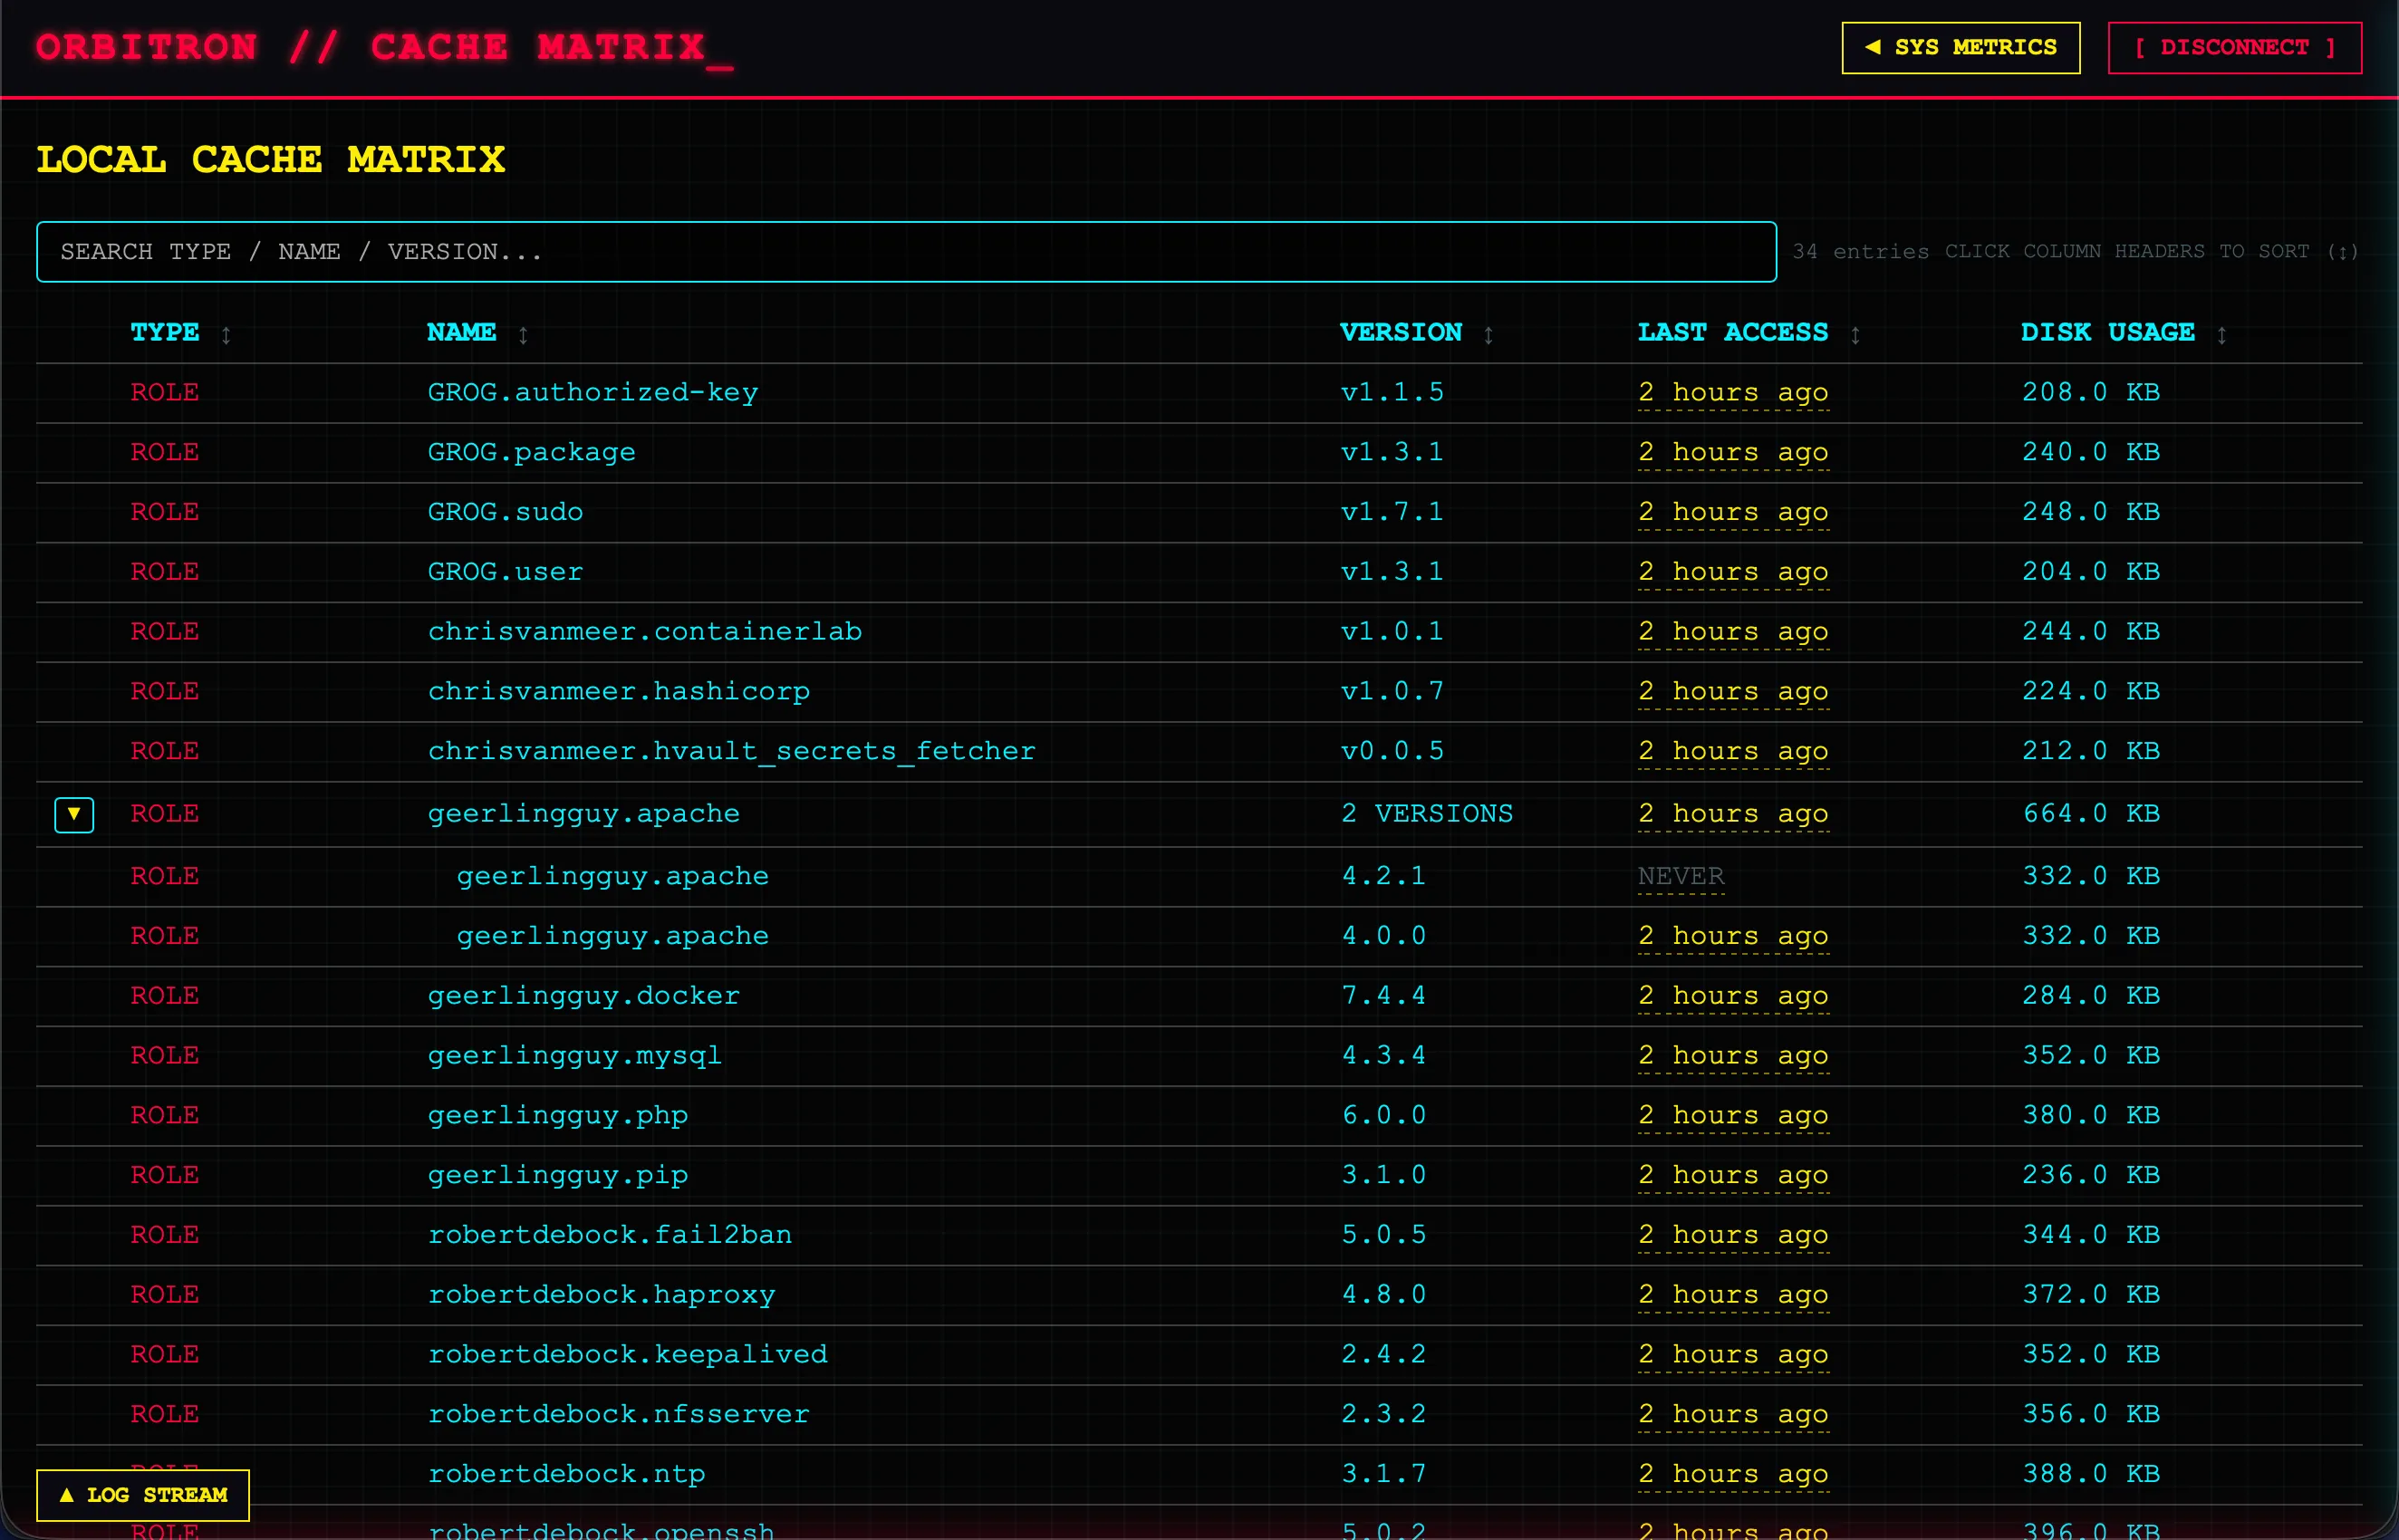The image size is (2399, 1540).
Task: Select the GROG.package entry
Action: click(531, 452)
